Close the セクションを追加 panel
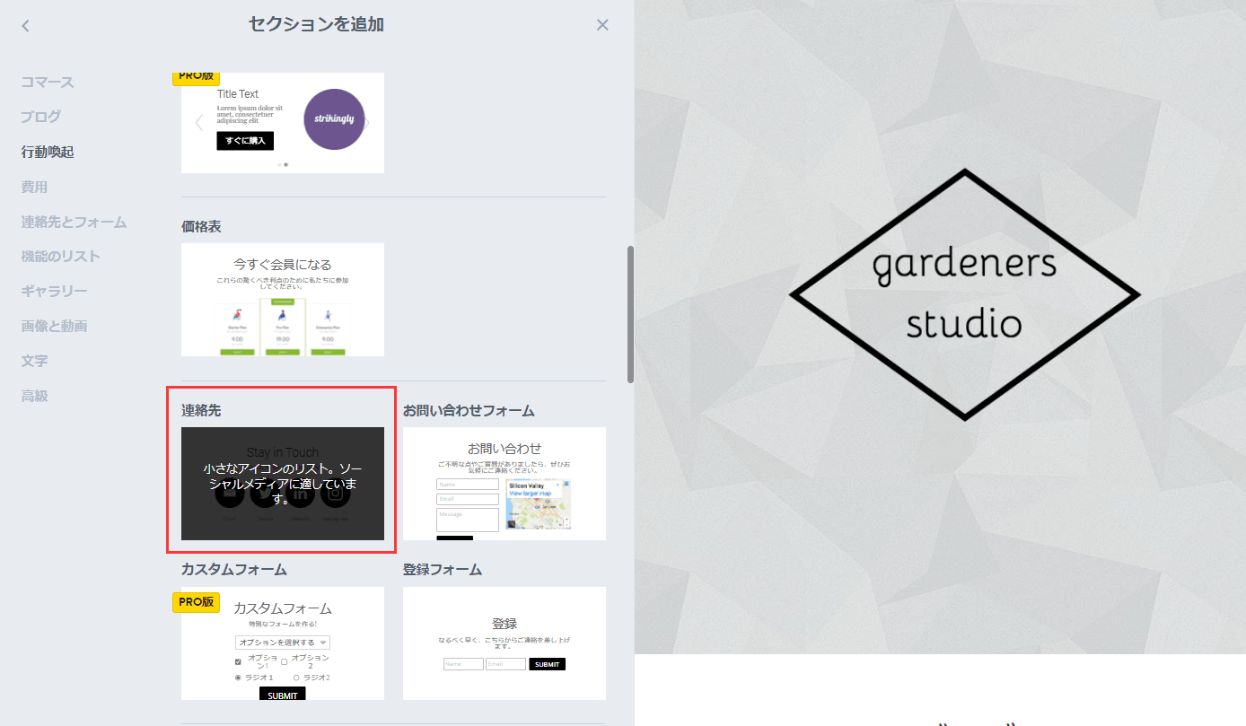The image size is (1246, 726). 602,25
